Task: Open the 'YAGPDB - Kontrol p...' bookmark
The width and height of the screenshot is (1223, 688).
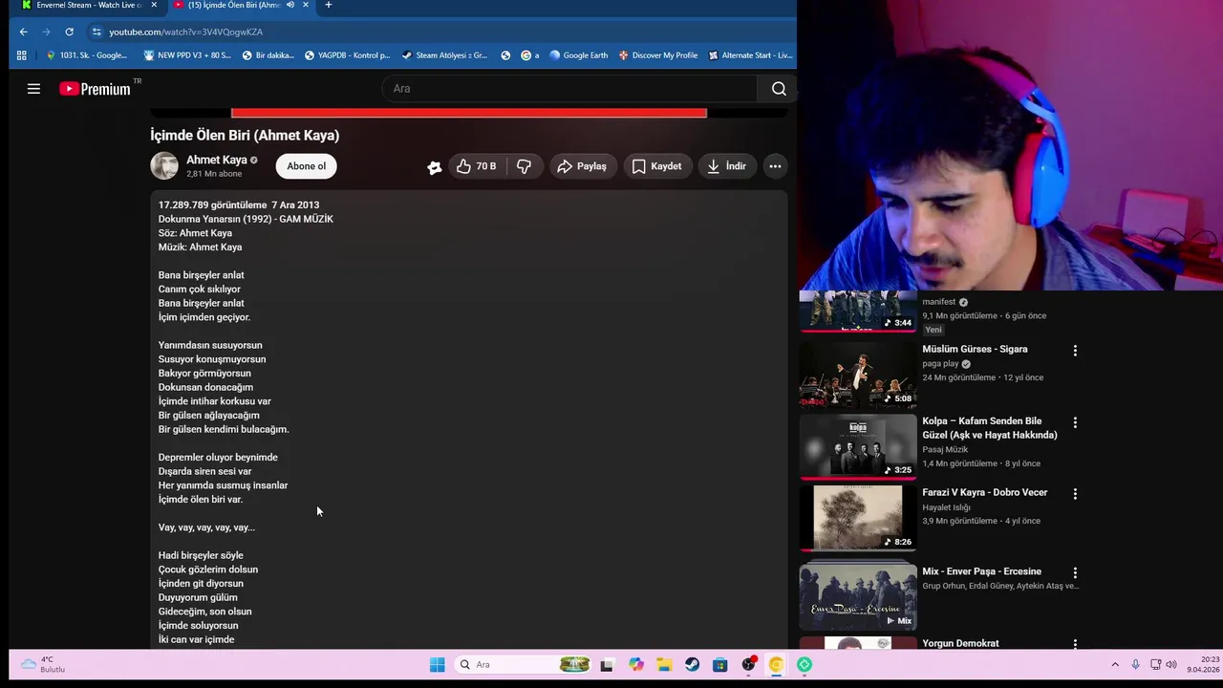Action: (x=347, y=55)
